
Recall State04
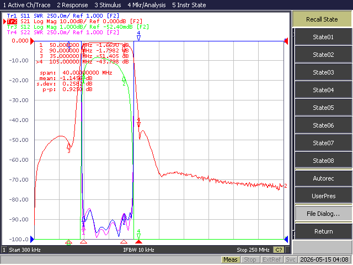(x=323, y=90)
